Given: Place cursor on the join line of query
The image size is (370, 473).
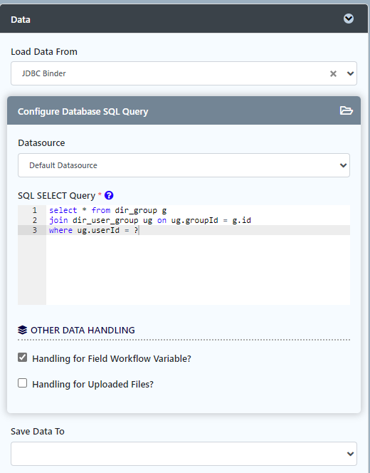Looking at the screenshot, I should click(x=150, y=220).
